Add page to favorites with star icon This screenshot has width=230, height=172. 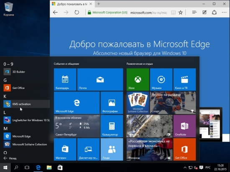[180, 13]
